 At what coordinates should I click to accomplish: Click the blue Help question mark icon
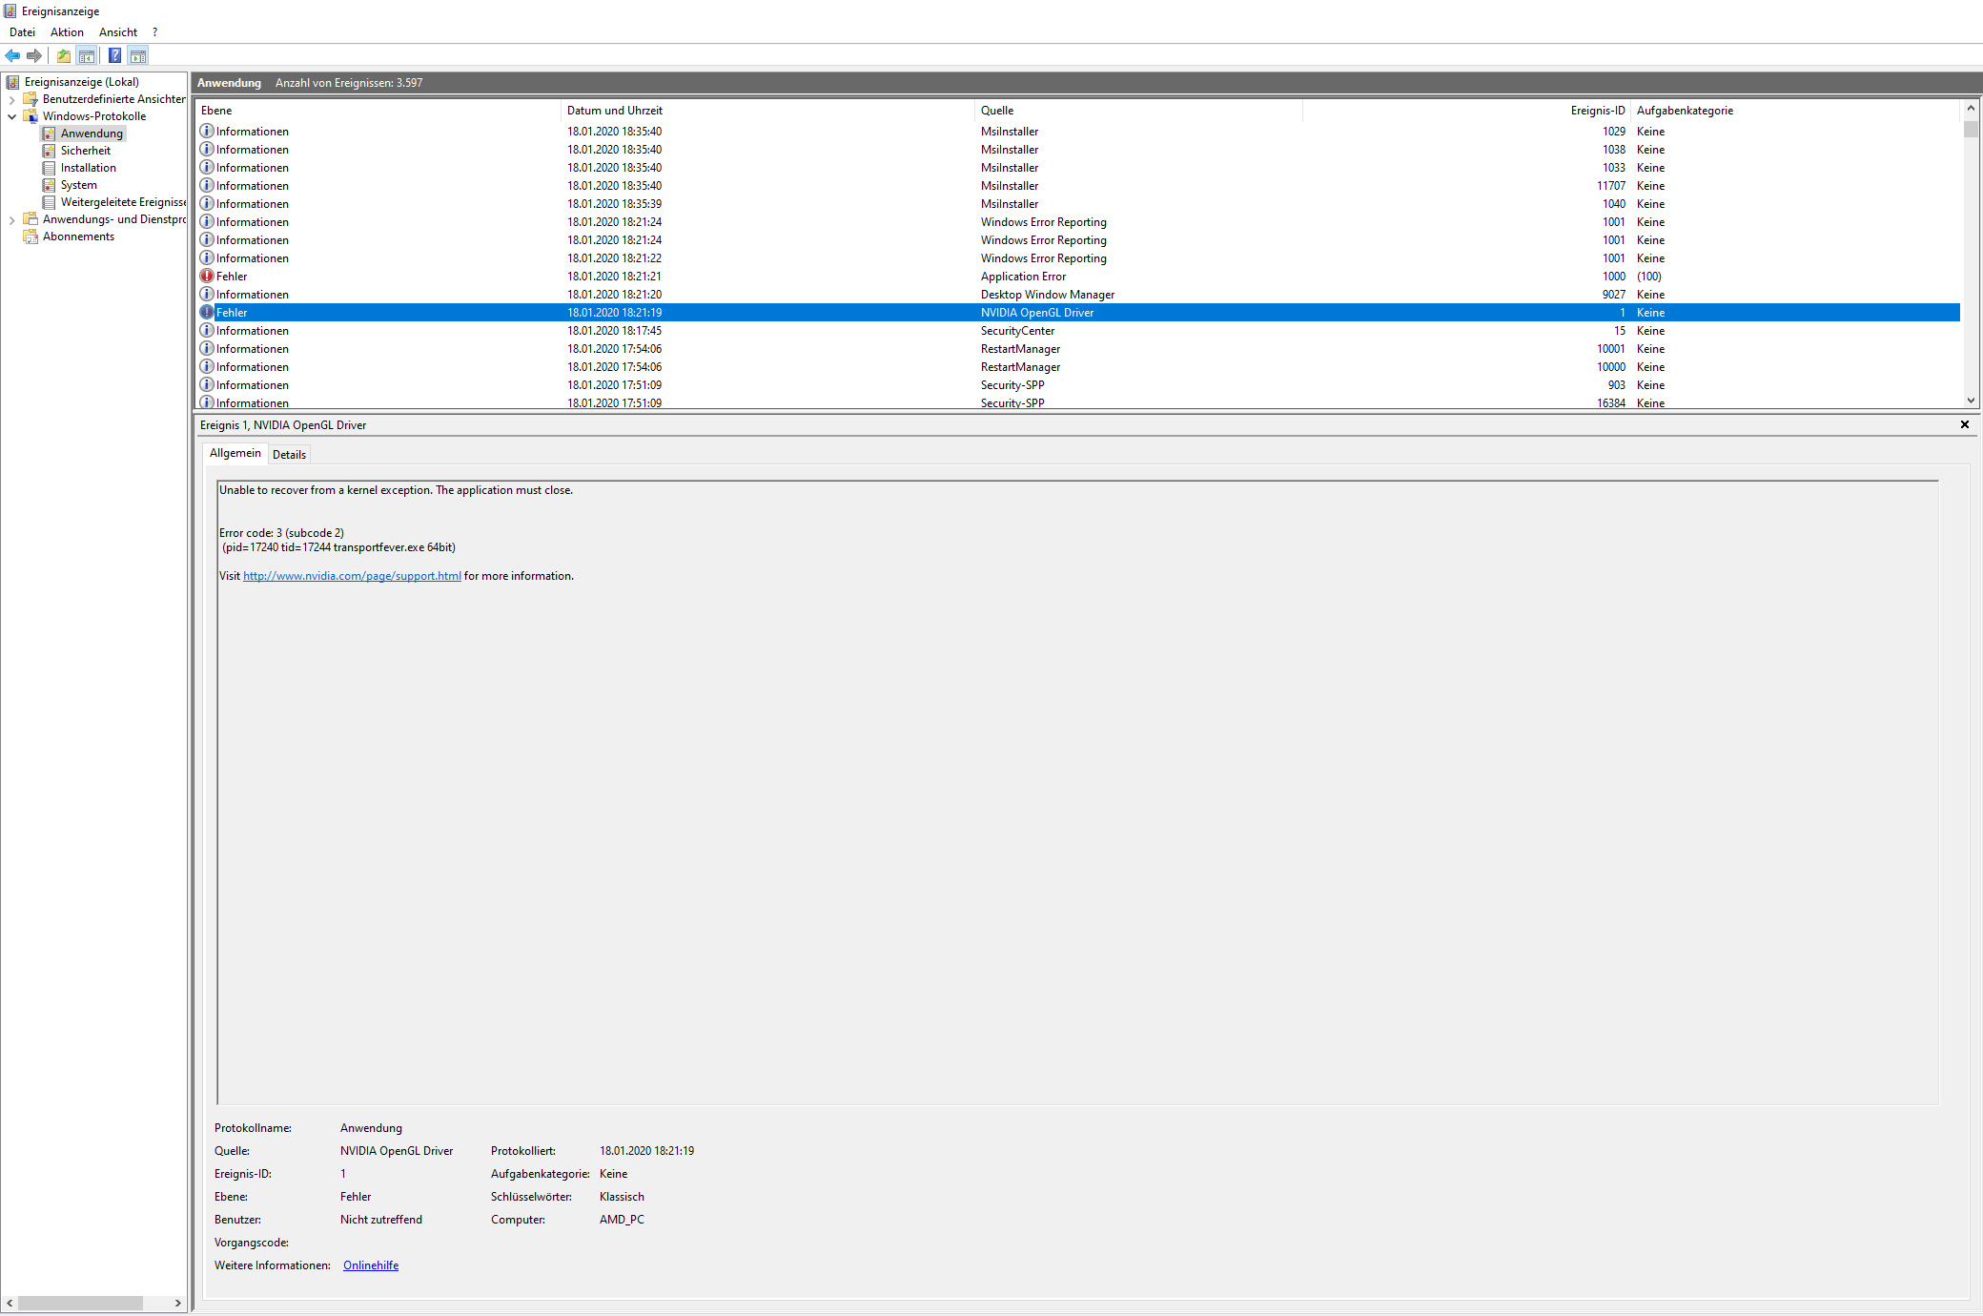coord(114,55)
